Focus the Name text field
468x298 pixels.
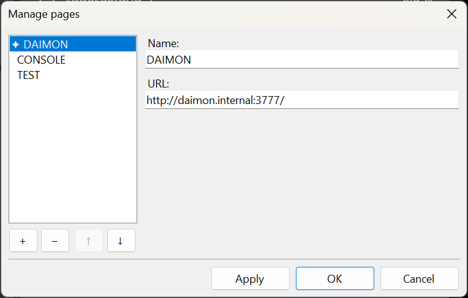pyautogui.click(x=301, y=60)
